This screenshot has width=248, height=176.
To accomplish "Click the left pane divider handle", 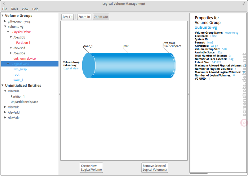I will [x=60, y=94].
